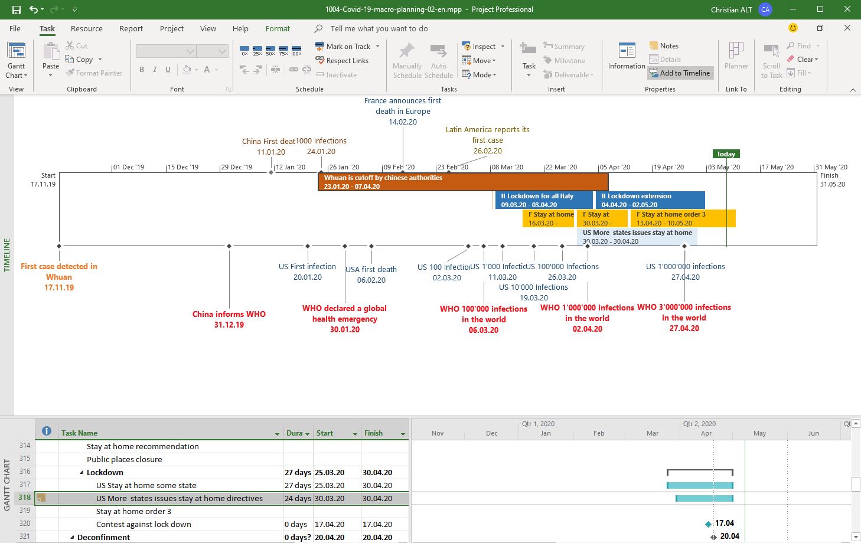Select US Stay at home some state row
The height and width of the screenshot is (543, 861).
coord(221,485)
